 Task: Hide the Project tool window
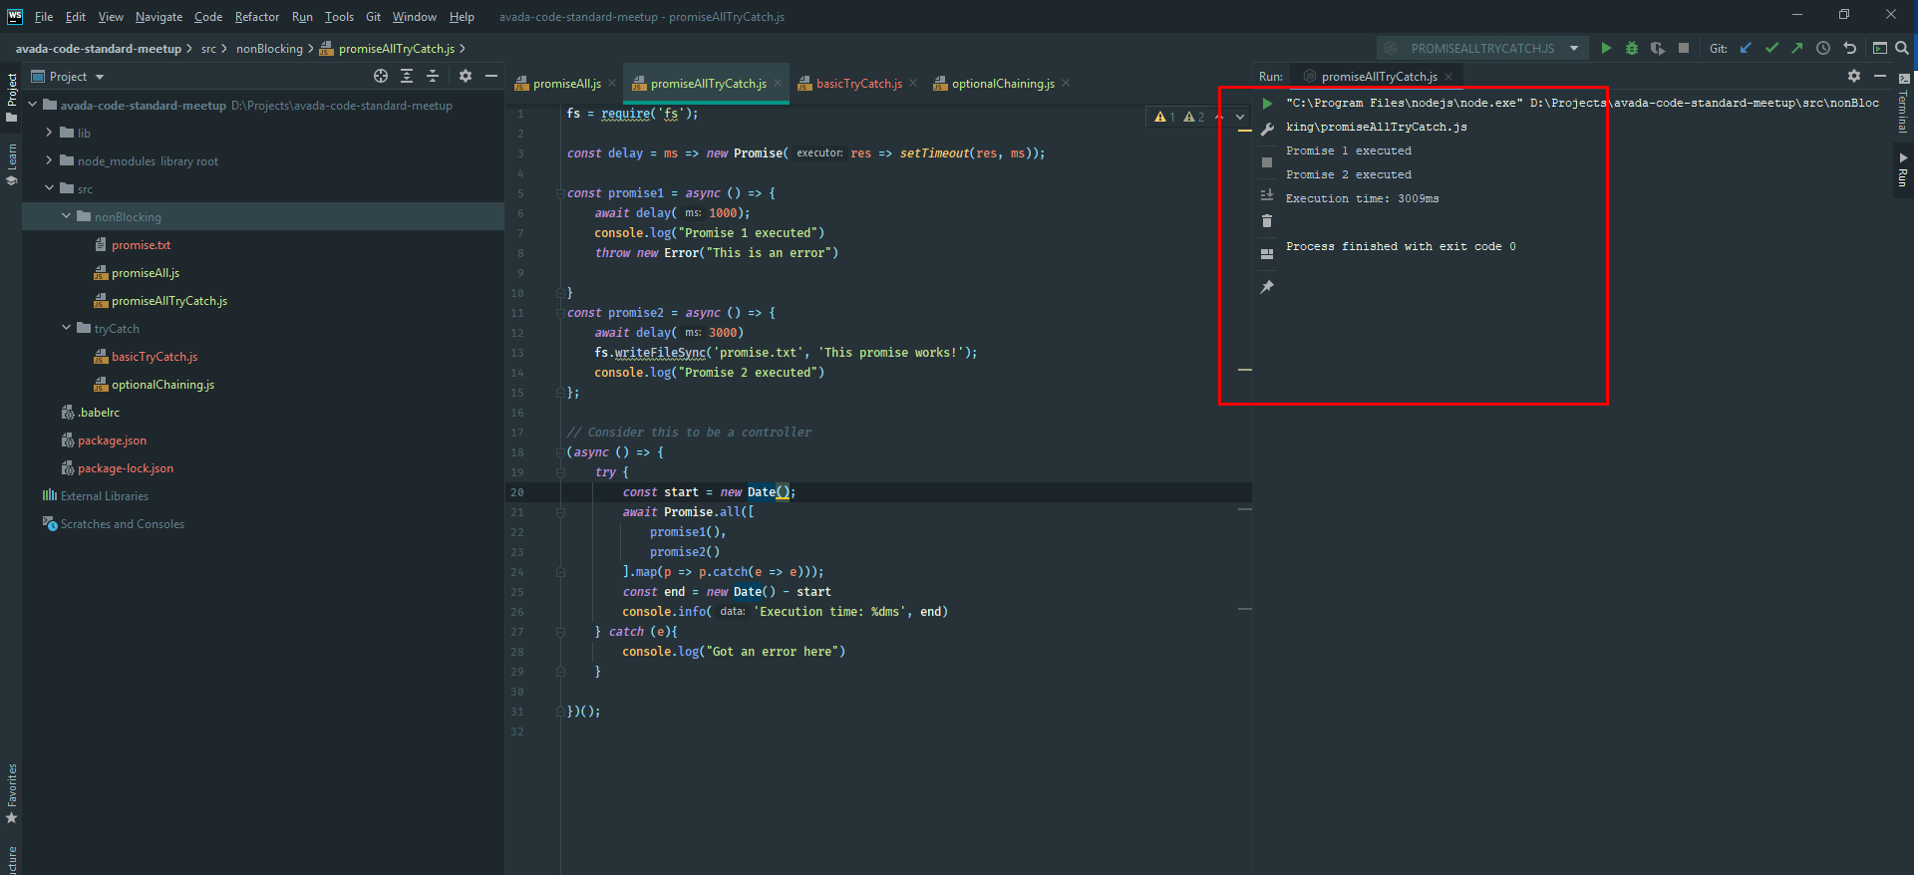(x=490, y=76)
